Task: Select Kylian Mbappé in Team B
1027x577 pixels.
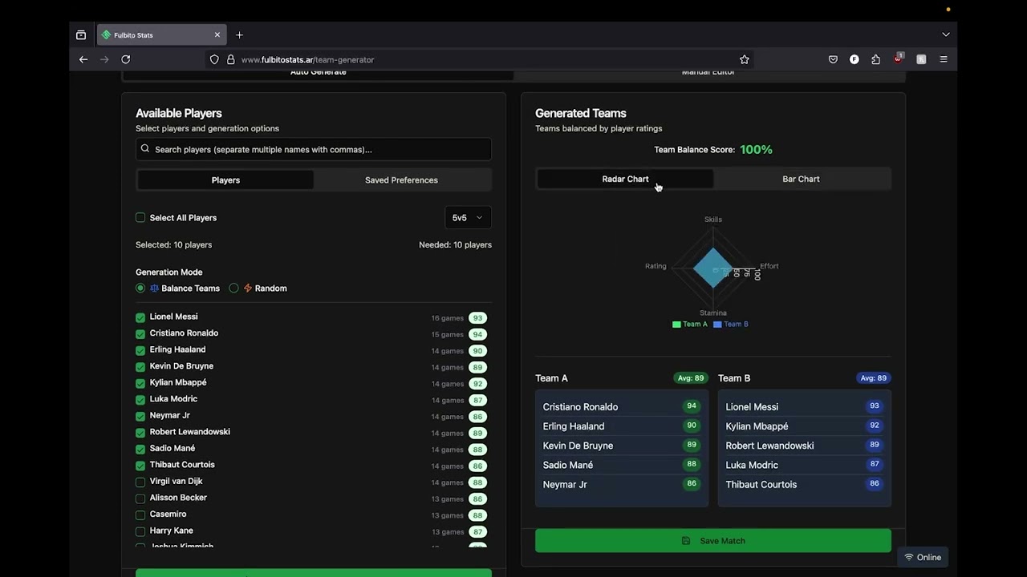Action: coord(805,426)
